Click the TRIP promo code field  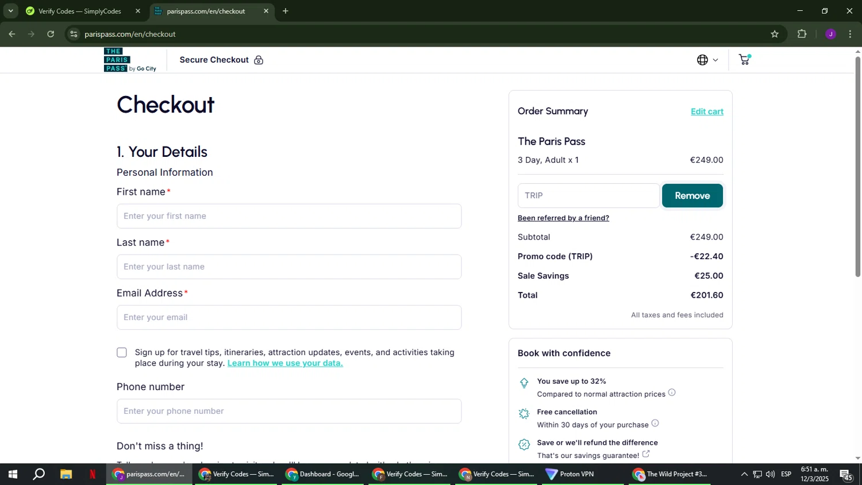pos(588,195)
